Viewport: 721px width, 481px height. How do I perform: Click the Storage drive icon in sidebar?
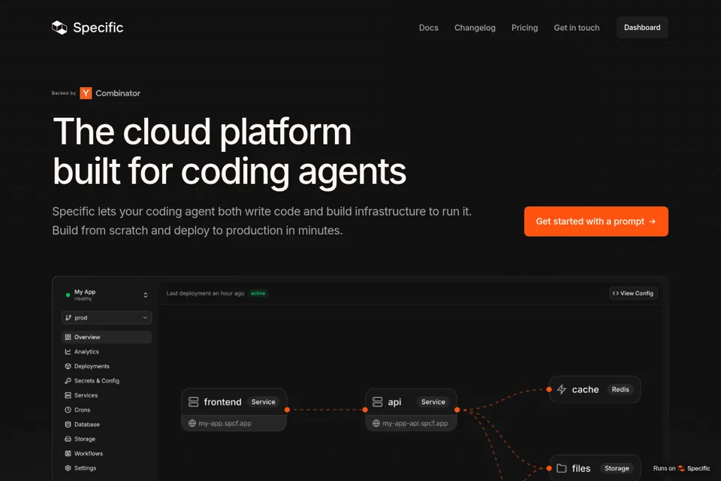coord(68,439)
